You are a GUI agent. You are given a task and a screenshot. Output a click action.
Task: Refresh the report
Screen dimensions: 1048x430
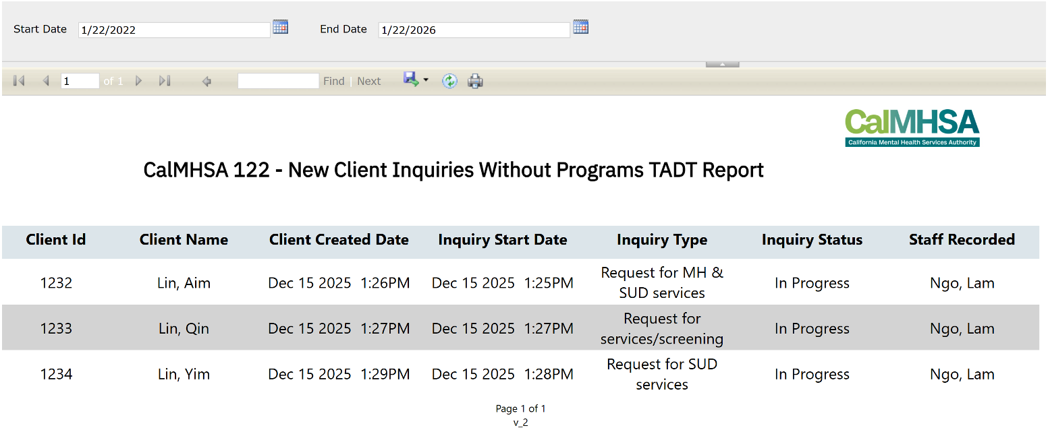pyautogui.click(x=449, y=81)
